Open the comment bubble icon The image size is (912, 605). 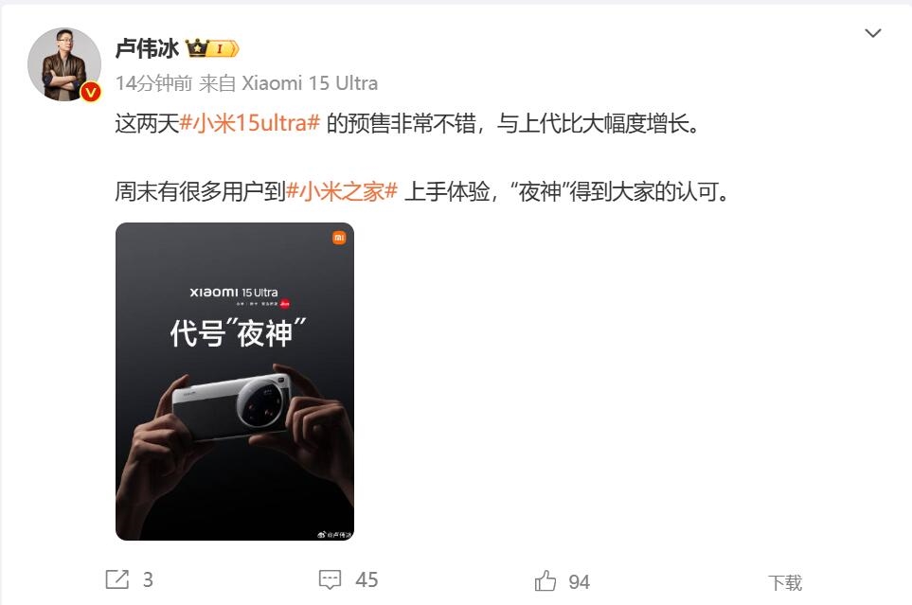click(330, 579)
